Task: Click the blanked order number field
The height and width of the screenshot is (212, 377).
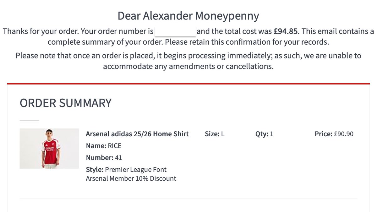Action: coord(175,31)
